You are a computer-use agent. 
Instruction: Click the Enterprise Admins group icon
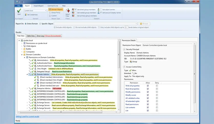[35, 88]
